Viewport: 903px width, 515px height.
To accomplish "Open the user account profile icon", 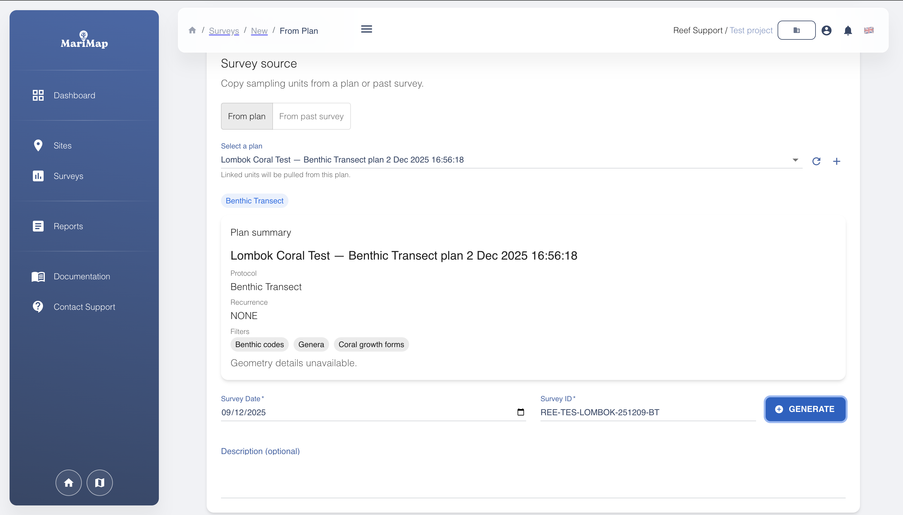I will coord(826,30).
